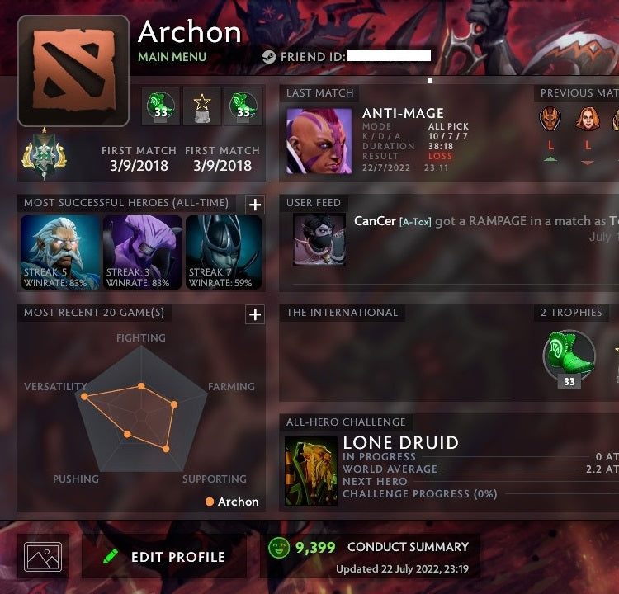The image size is (619, 594).
Task: Click the Zeus hero portrait
Action: tap(60, 252)
